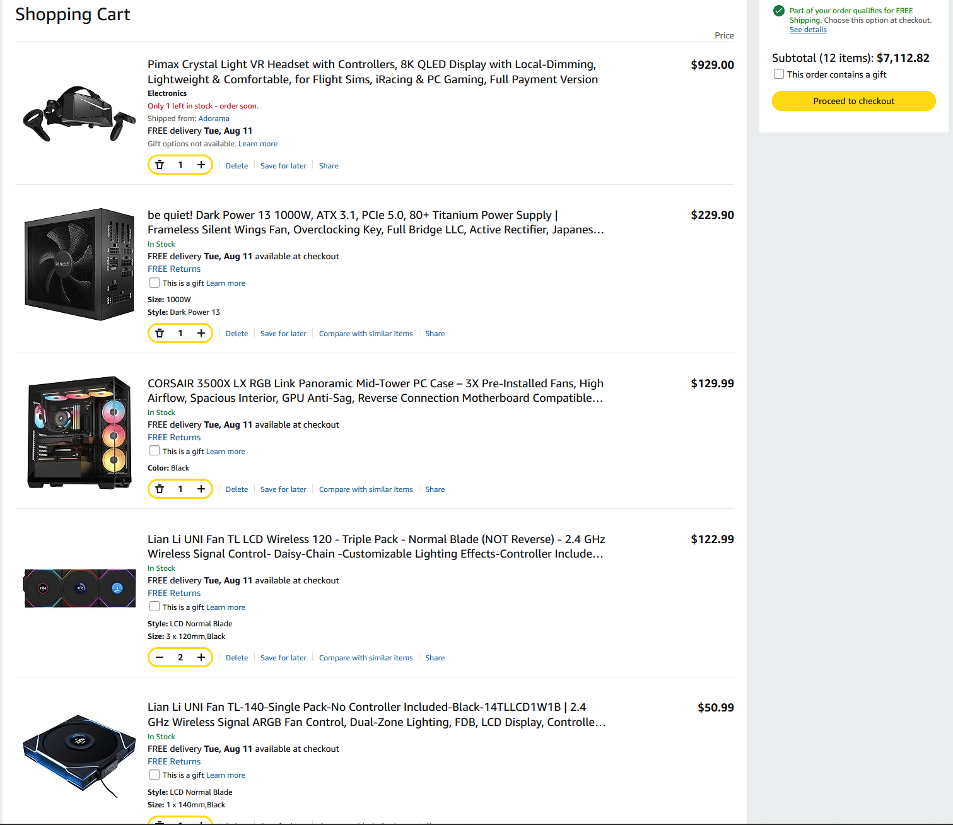Increase quantity of Pimax VR headset

click(201, 165)
